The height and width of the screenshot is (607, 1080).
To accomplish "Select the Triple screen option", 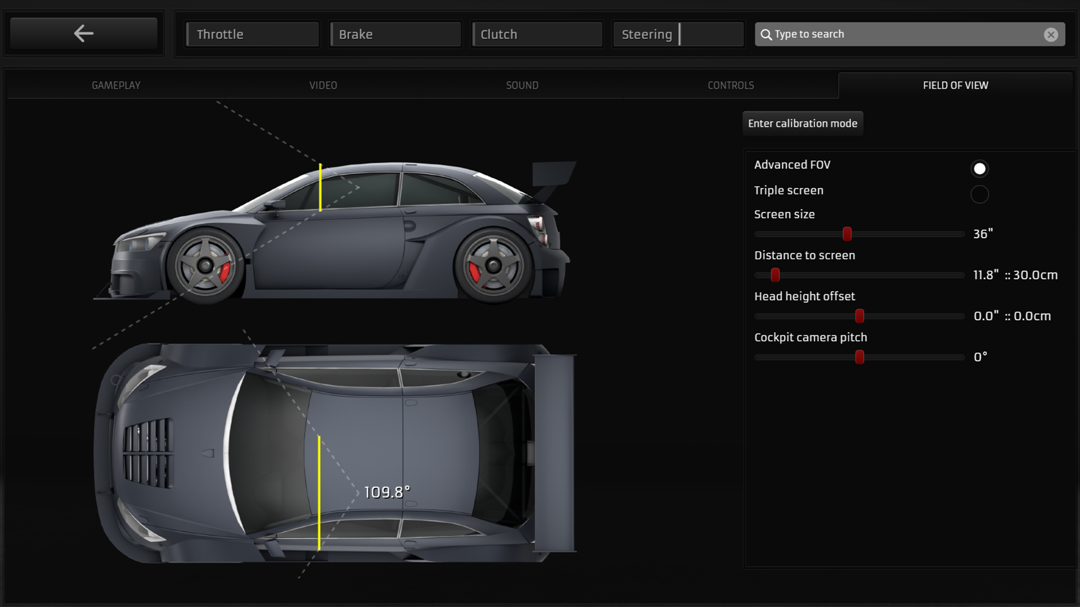I will point(979,194).
